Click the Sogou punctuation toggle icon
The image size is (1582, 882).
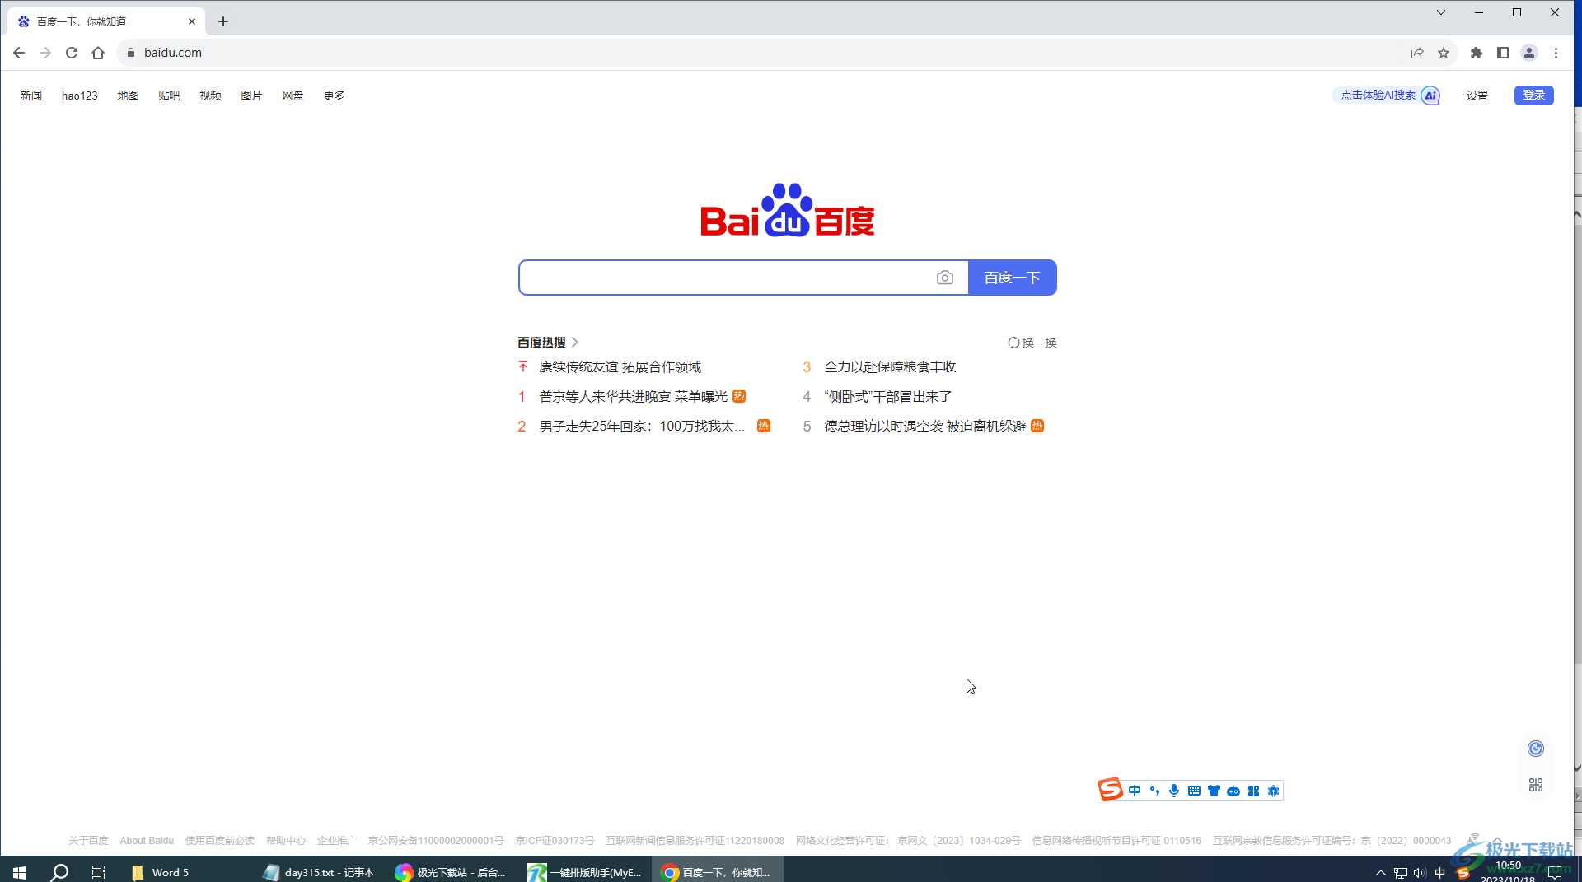(x=1154, y=791)
